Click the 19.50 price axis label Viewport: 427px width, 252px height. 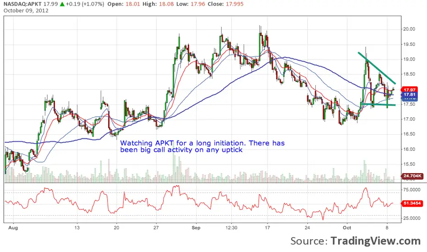(x=409, y=44)
